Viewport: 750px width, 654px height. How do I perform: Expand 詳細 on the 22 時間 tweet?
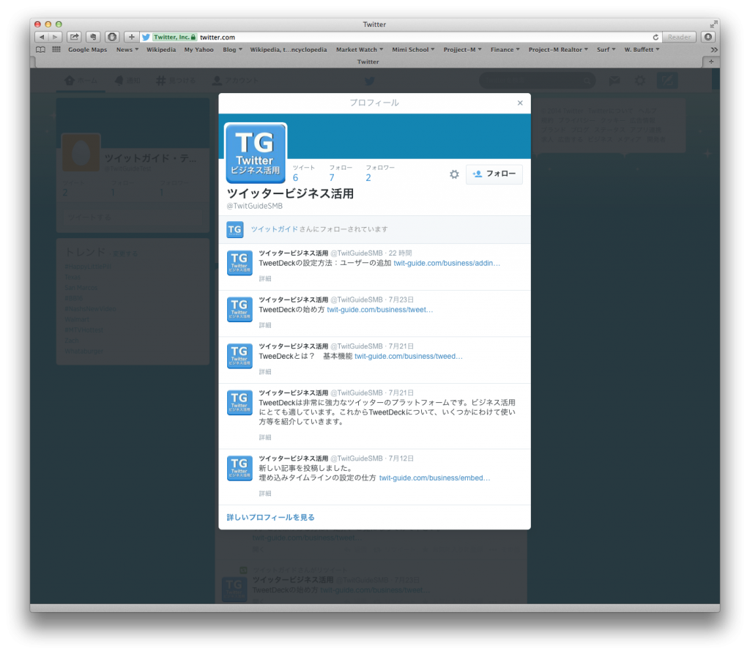(265, 278)
